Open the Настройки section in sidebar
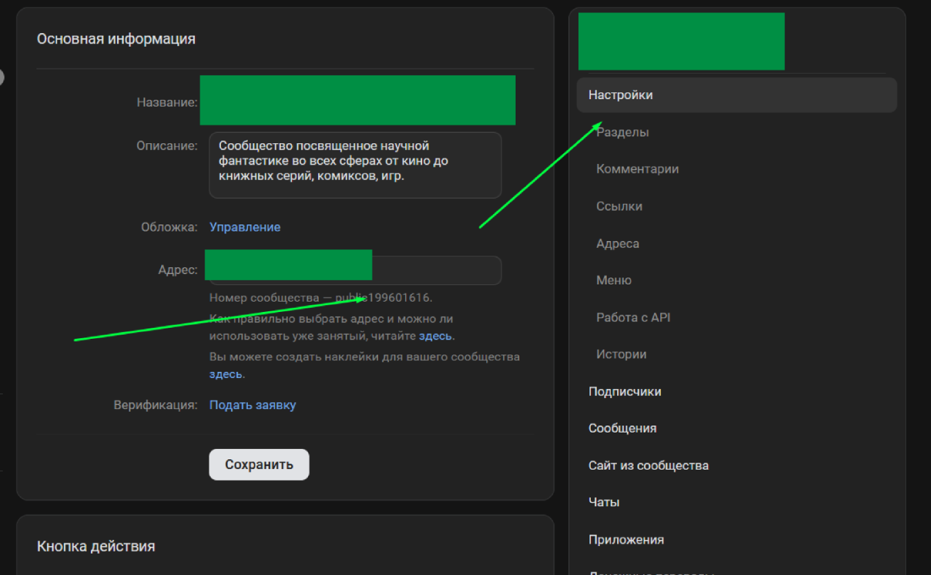 [x=620, y=95]
